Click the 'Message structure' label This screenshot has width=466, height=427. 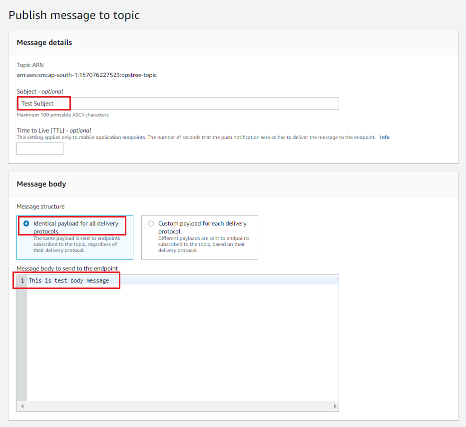(x=40, y=206)
